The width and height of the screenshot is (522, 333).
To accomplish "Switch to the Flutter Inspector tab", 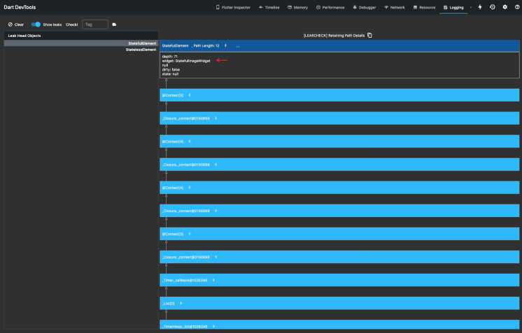I will pyautogui.click(x=233, y=7).
